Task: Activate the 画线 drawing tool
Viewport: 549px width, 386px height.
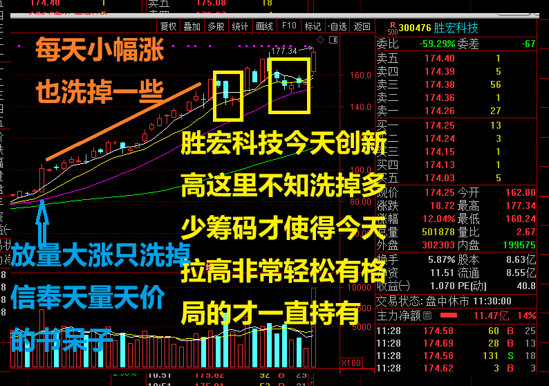Action: point(264,26)
